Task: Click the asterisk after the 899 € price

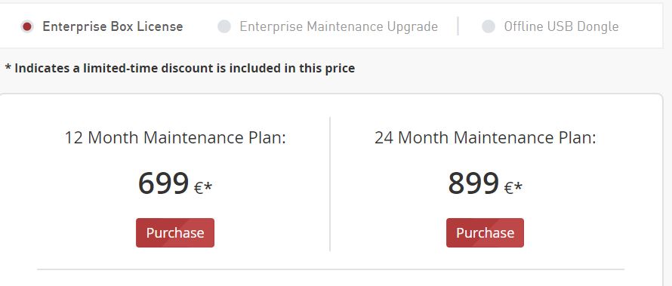Action: pyautogui.click(x=518, y=186)
